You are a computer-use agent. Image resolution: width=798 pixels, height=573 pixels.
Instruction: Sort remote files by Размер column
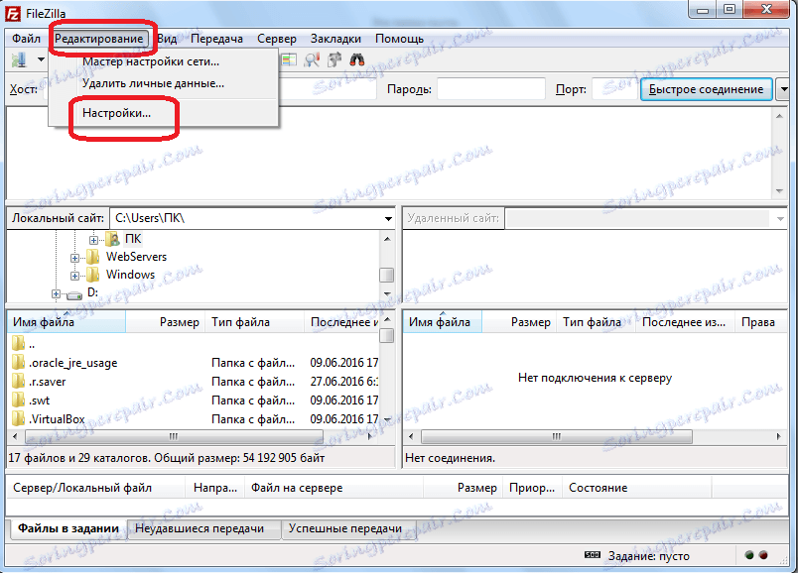point(518,322)
